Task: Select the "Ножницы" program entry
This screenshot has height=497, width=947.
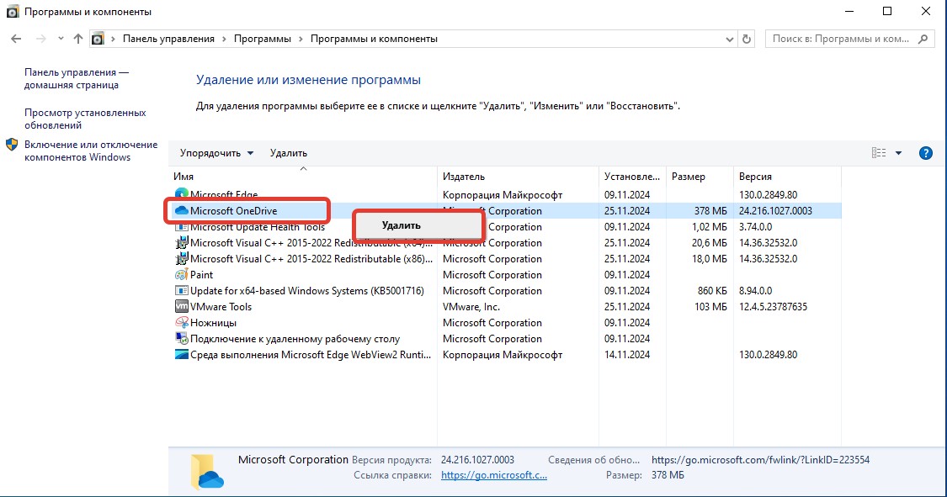Action: coord(213,323)
